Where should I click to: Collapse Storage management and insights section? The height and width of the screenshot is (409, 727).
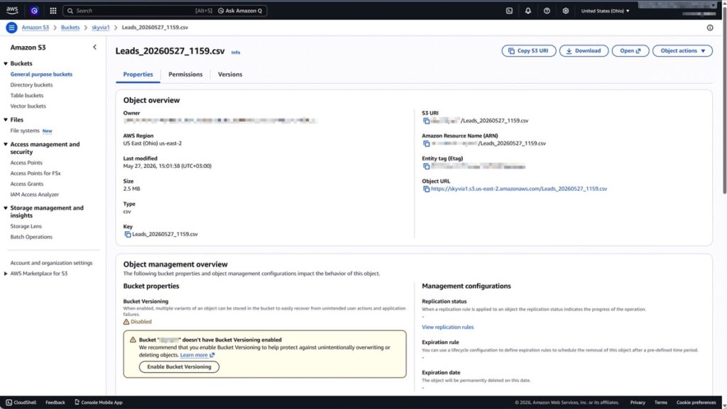coord(6,208)
